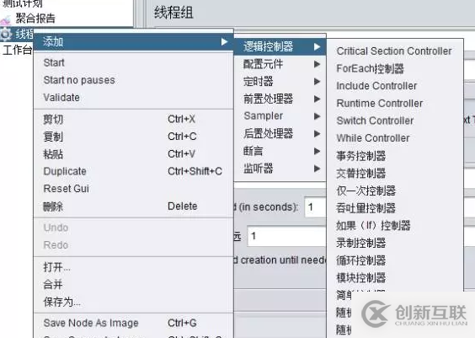Add 仅一次控制器
The height and width of the screenshot is (338, 475).
(x=395, y=190)
